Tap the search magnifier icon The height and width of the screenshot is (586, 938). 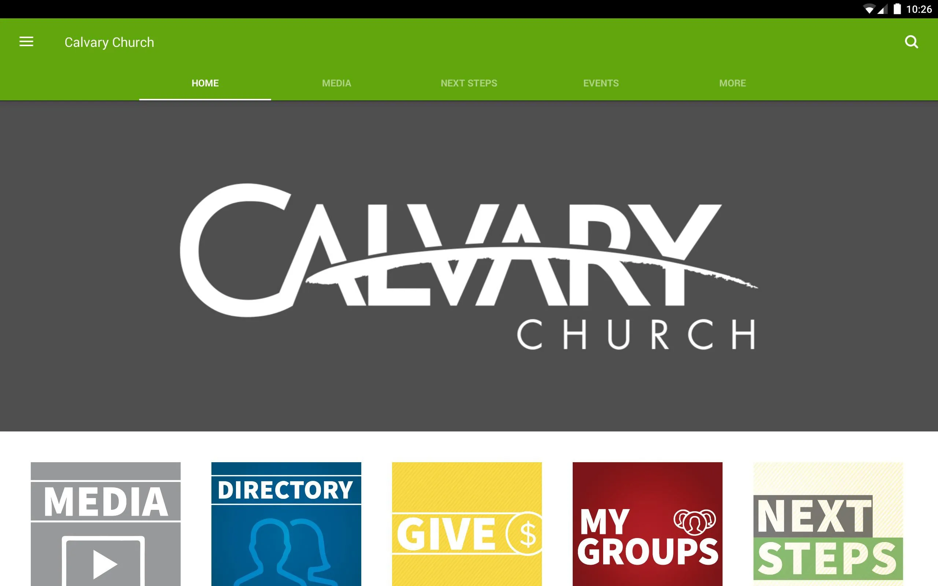(x=912, y=42)
